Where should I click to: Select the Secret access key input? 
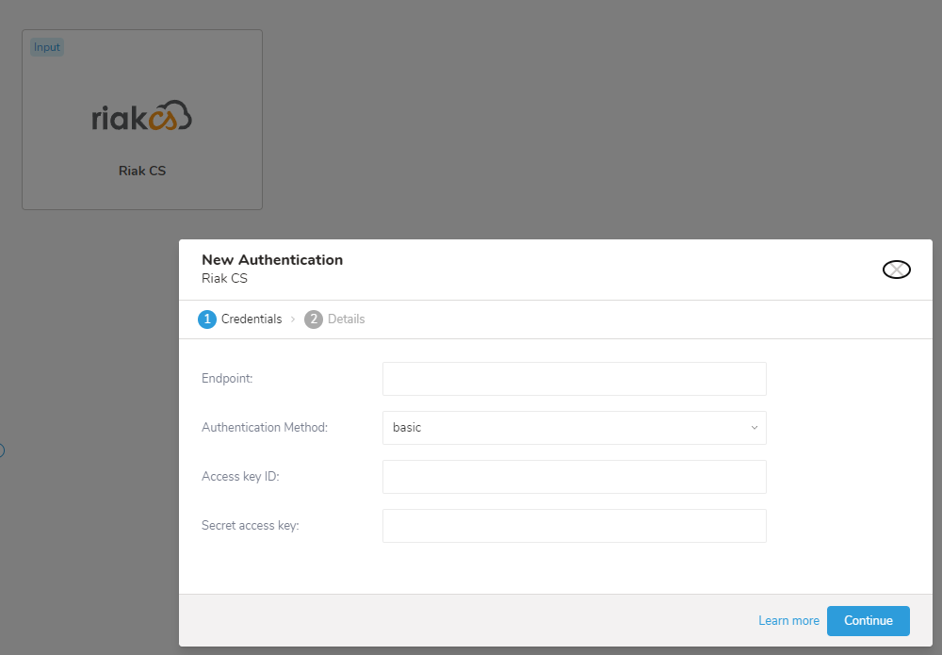point(574,526)
